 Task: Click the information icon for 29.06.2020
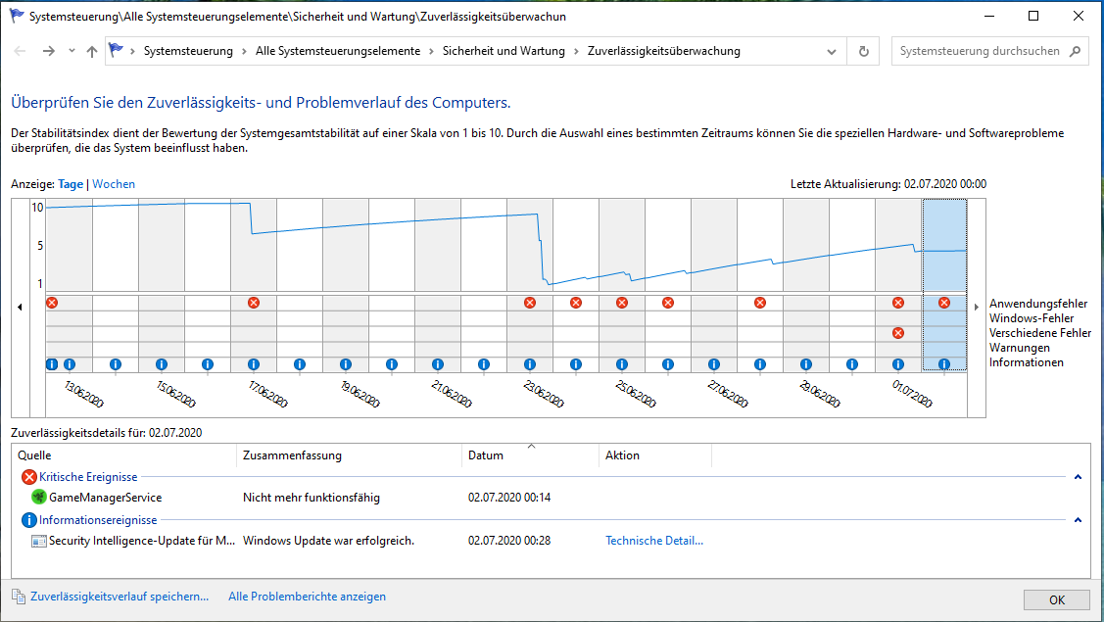click(x=806, y=364)
